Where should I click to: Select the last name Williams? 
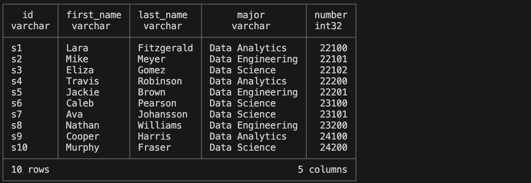pos(160,125)
